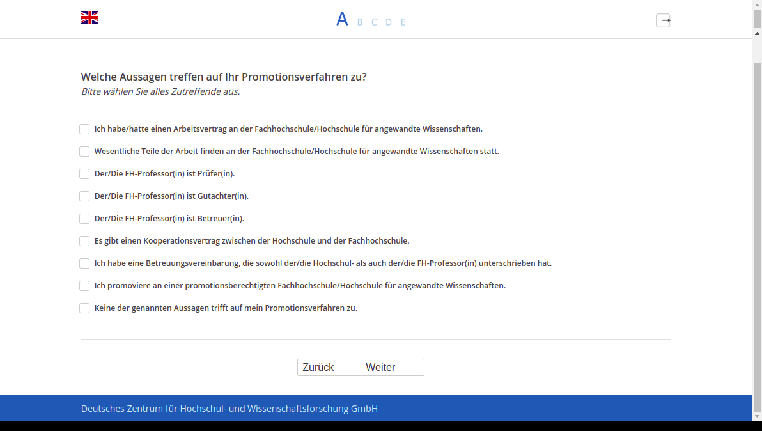Go to survey section D
762x431 pixels.
click(389, 22)
